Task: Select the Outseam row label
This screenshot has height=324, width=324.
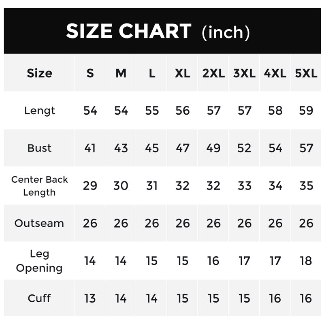Action: 39,224
